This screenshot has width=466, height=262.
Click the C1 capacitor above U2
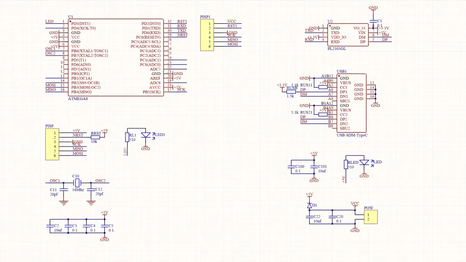coord(373,22)
